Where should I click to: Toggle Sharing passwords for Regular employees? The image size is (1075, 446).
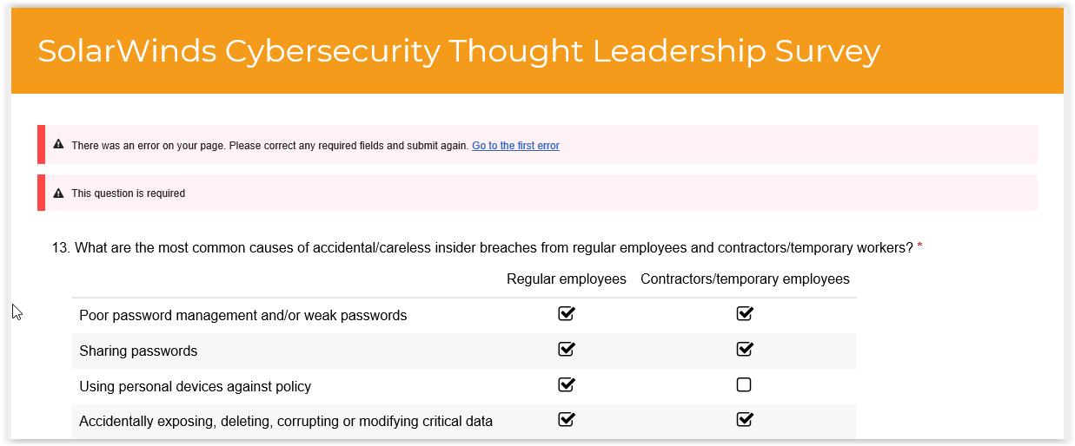pos(567,349)
